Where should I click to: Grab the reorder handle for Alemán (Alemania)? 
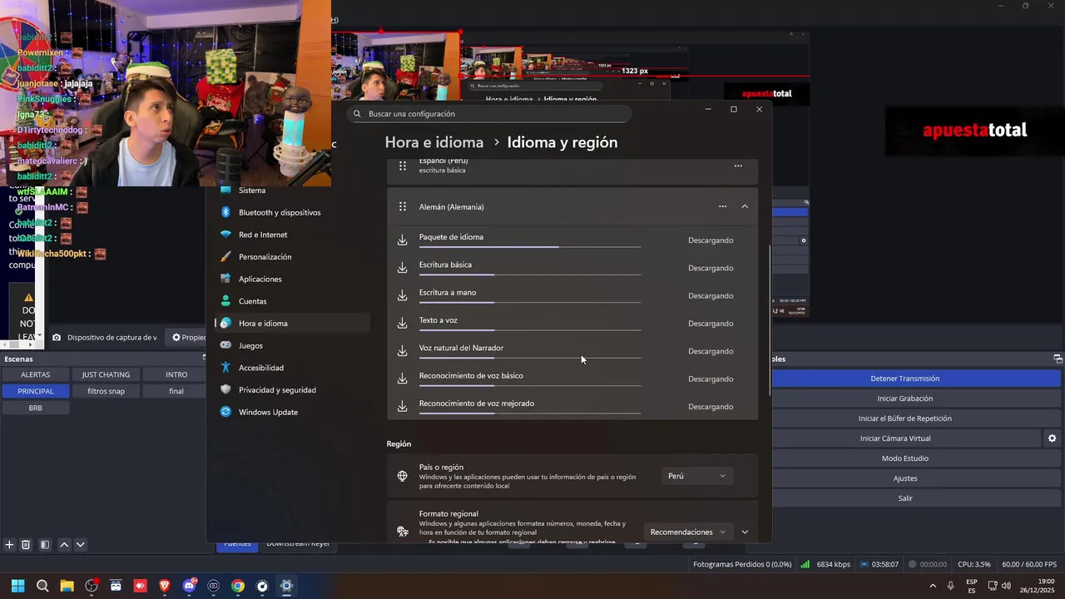[x=403, y=206]
